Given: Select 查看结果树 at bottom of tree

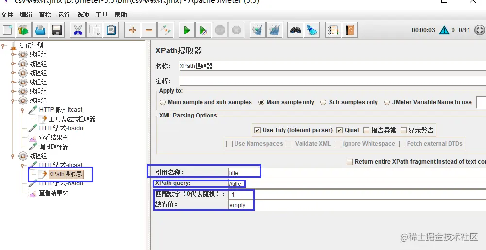Looking at the screenshot, I should pos(53,193).
